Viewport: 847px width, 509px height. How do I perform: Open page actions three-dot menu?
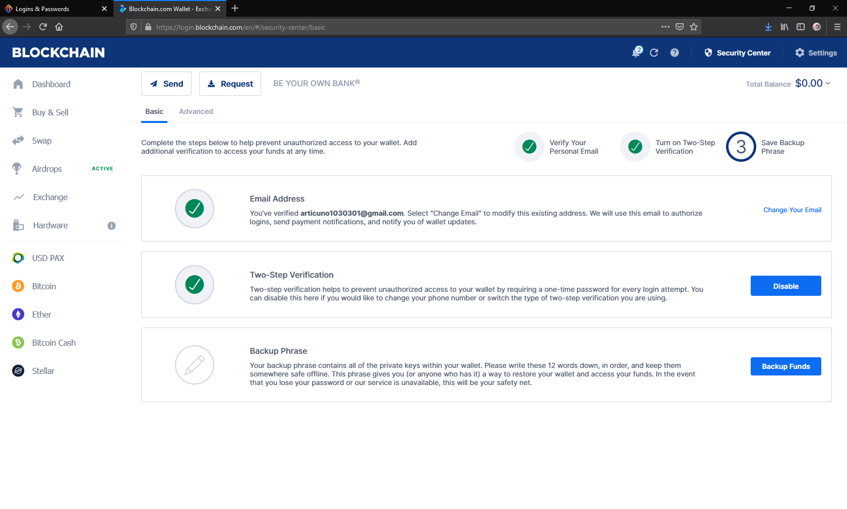click(665, 27)
